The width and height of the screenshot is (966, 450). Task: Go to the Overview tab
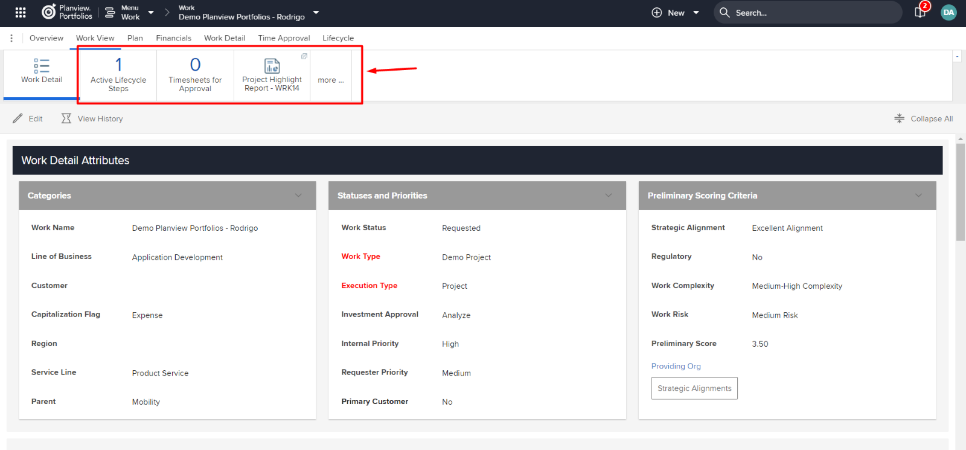pyautogui.click(x=46, y=38)
